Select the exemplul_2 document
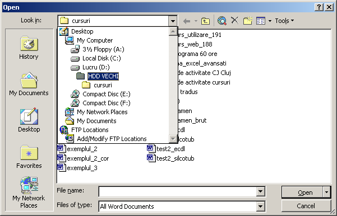Screen dimensions: 337x216 [77, 149]
